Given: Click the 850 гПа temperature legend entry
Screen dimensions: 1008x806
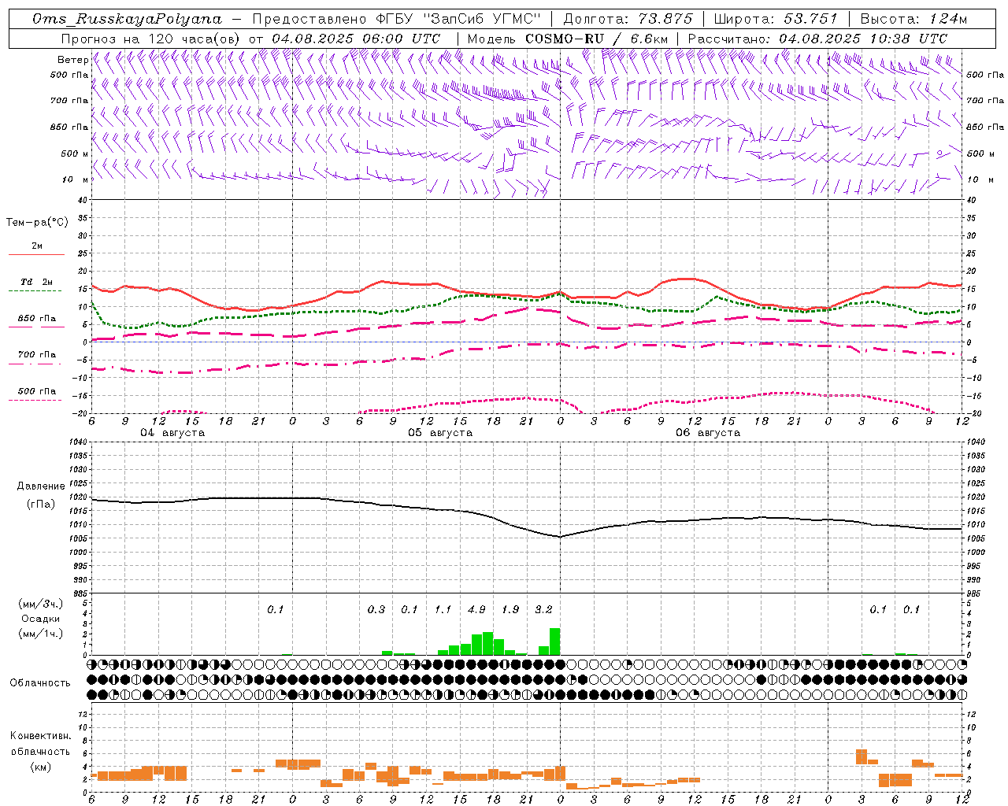Looking at the screenshot, I should coord(37,319).
